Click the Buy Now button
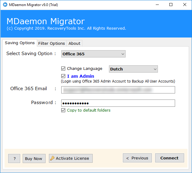 click(34, 158)
